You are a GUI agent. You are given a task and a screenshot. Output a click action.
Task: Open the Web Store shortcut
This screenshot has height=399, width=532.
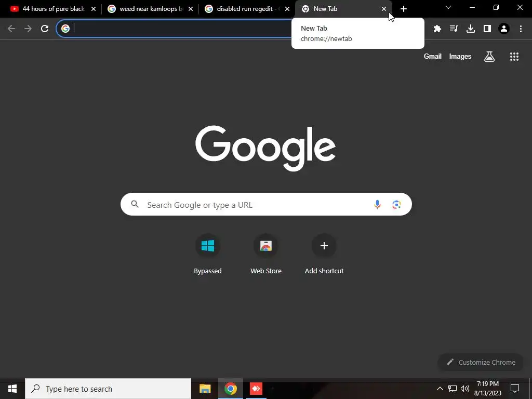pyautogui.click(x=266, y=254)
